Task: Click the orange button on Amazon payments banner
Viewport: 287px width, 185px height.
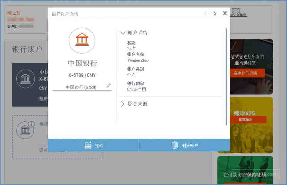Action: 247,73
